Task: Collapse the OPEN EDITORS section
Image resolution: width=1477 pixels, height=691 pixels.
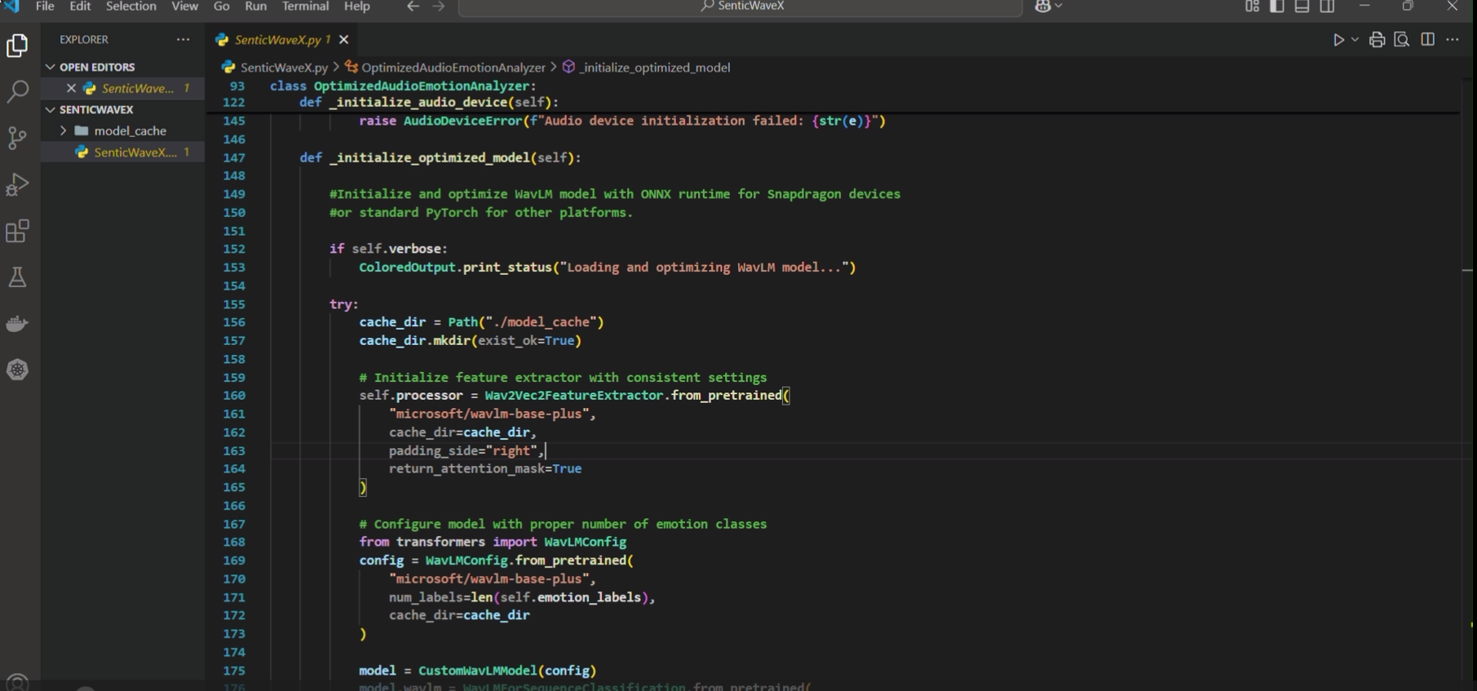Action: [x=51, y=67]
